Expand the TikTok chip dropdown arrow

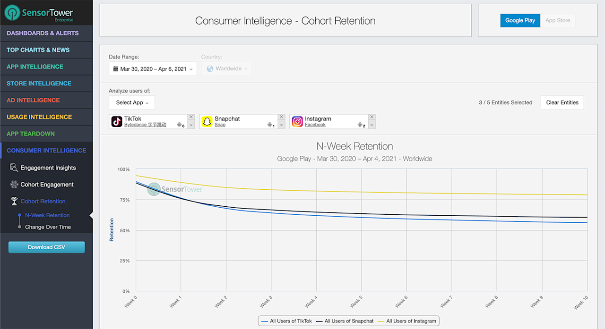191,125
